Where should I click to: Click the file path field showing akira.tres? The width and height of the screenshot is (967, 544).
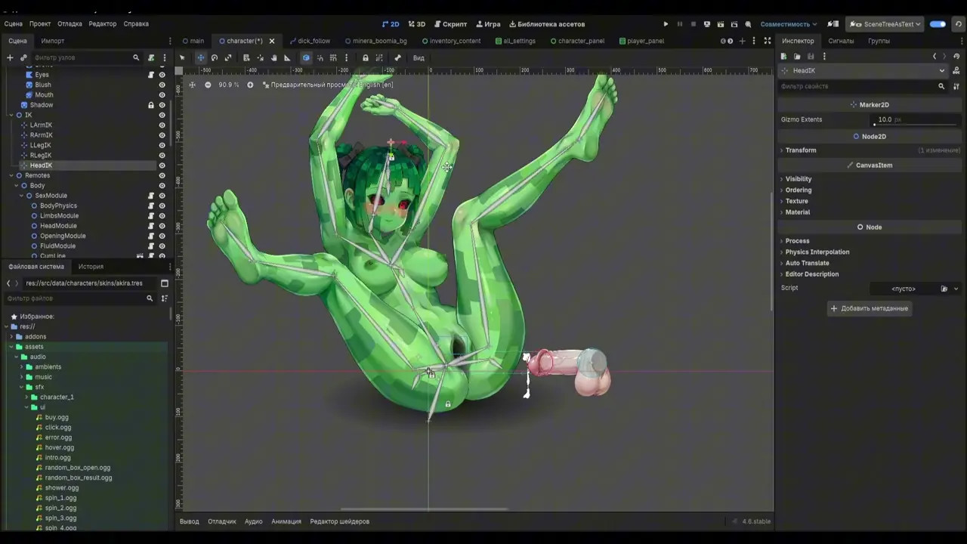84,283
